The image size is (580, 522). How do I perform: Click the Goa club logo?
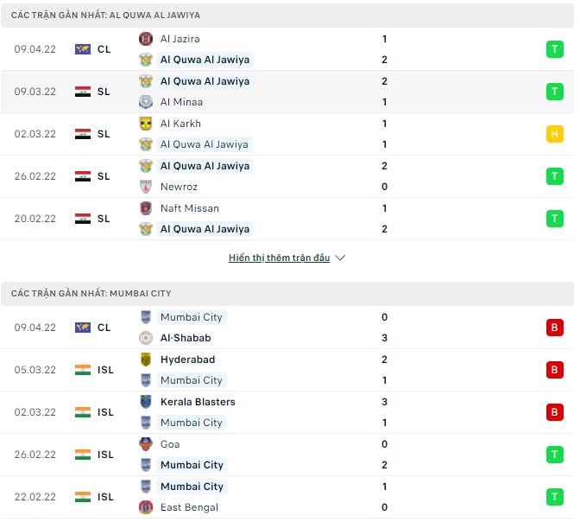tap(146, 444)
